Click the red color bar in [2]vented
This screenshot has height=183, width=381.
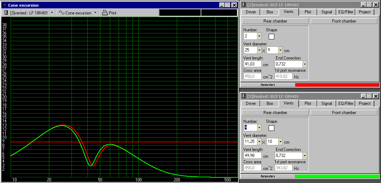(337, 85)
